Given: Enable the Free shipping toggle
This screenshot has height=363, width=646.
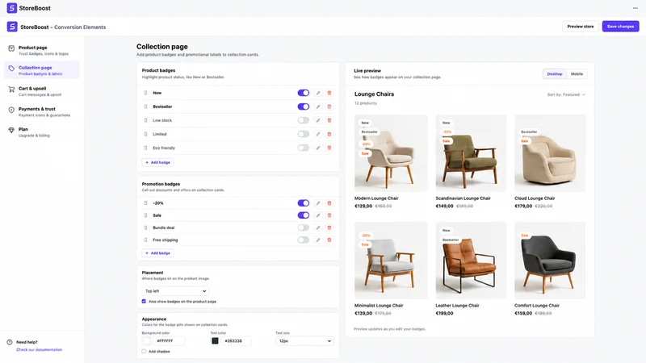Looking at the screenshot, I should [304, 240].
